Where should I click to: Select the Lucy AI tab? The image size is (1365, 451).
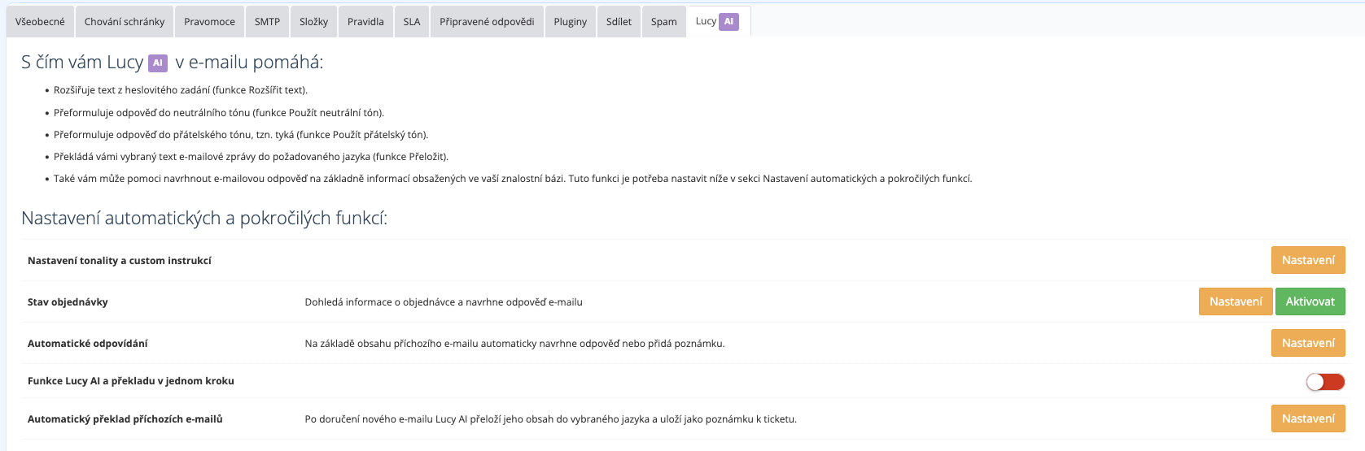click(718, 22)
